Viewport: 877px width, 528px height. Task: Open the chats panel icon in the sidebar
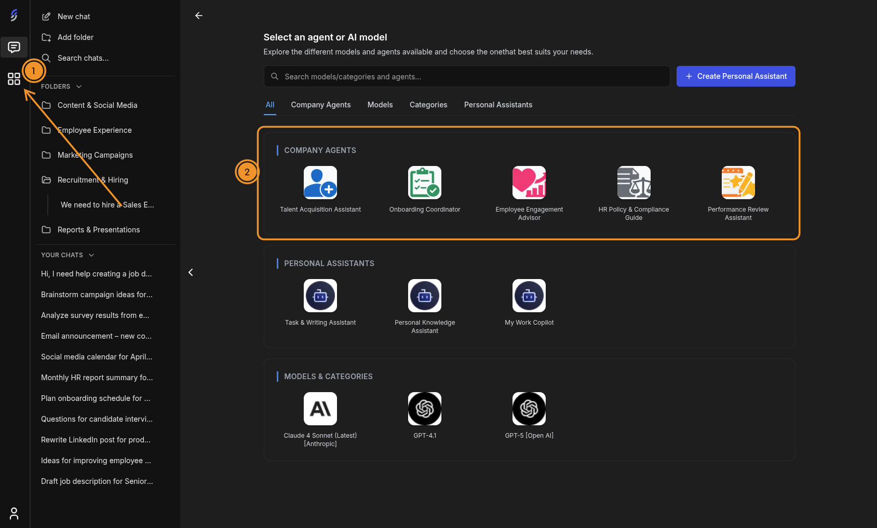click(x=14, y=47)
